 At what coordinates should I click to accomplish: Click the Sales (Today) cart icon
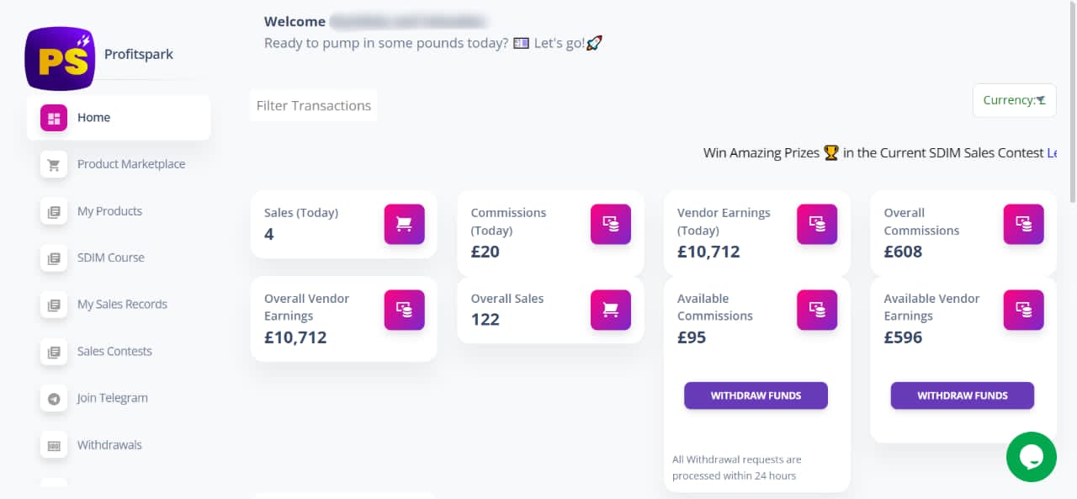tap(405, 224)
